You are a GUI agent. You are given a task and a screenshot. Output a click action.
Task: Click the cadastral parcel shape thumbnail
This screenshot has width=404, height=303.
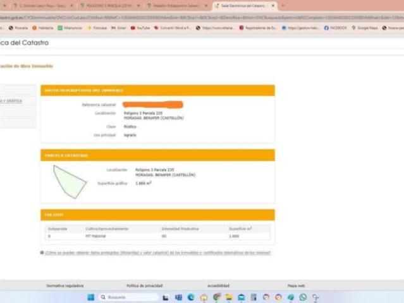coord(70,182)
